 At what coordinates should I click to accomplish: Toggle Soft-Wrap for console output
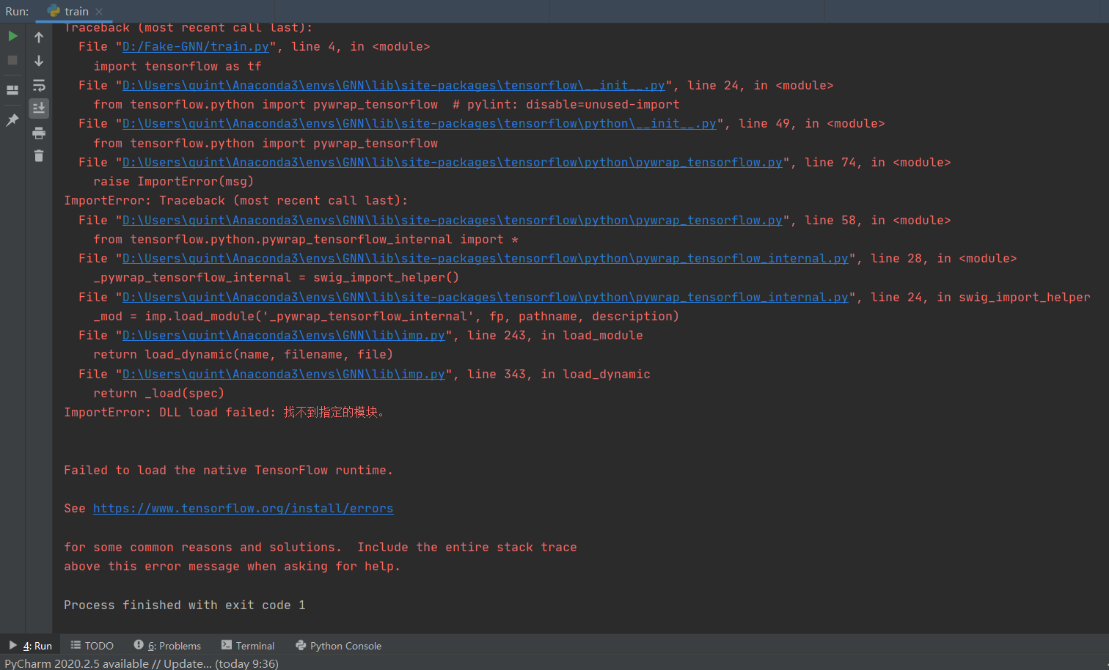click(x=39, y=86)
